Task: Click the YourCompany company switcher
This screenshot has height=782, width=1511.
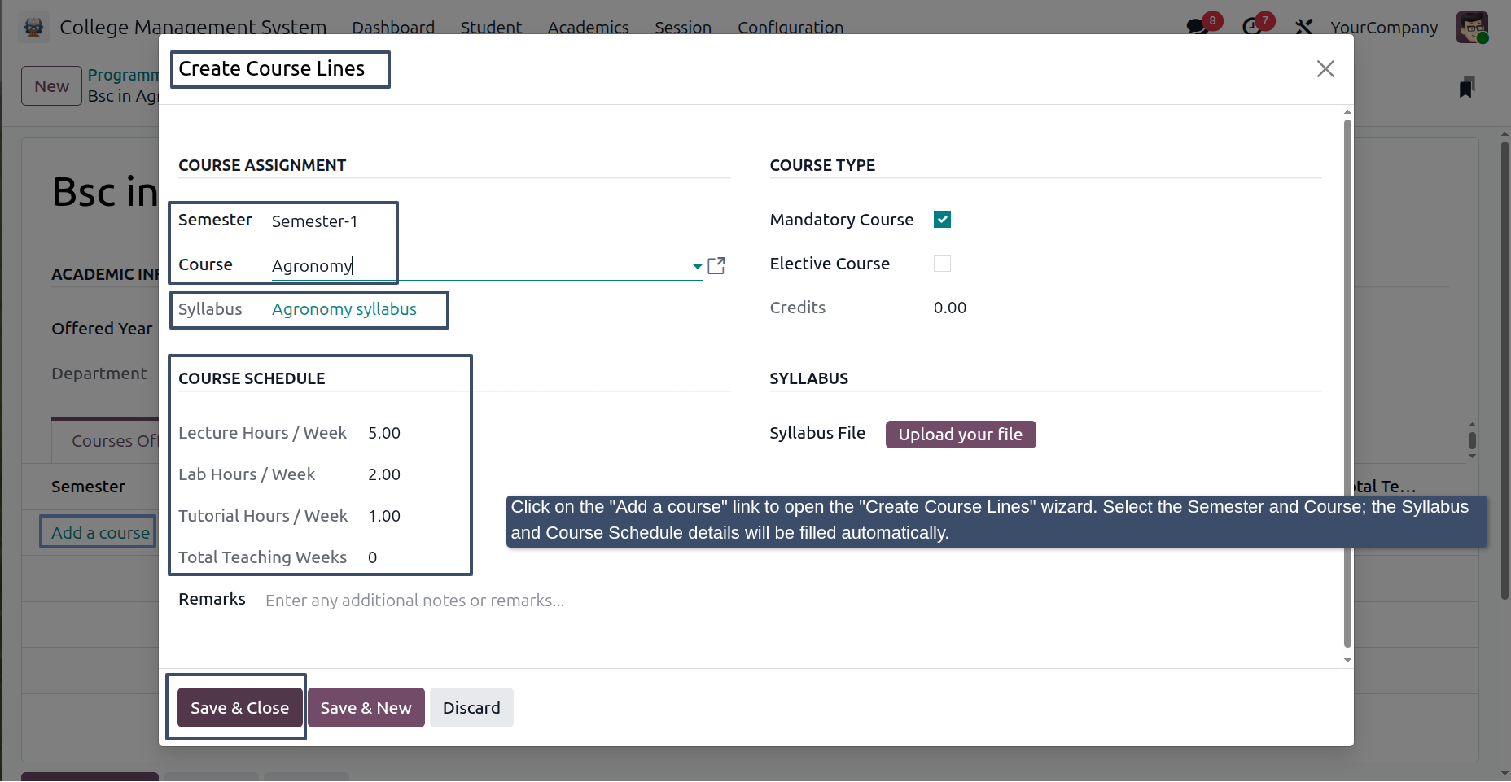Action: pyautogui.click(x=1384, y=27)
